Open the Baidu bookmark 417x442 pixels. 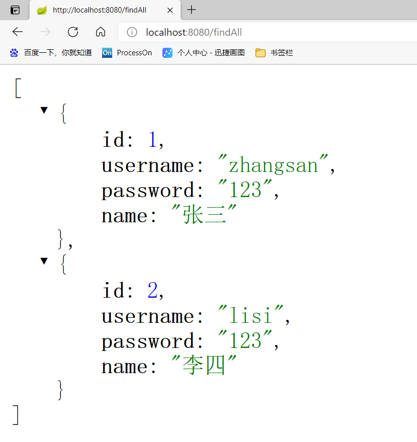[x=51, y=53]
